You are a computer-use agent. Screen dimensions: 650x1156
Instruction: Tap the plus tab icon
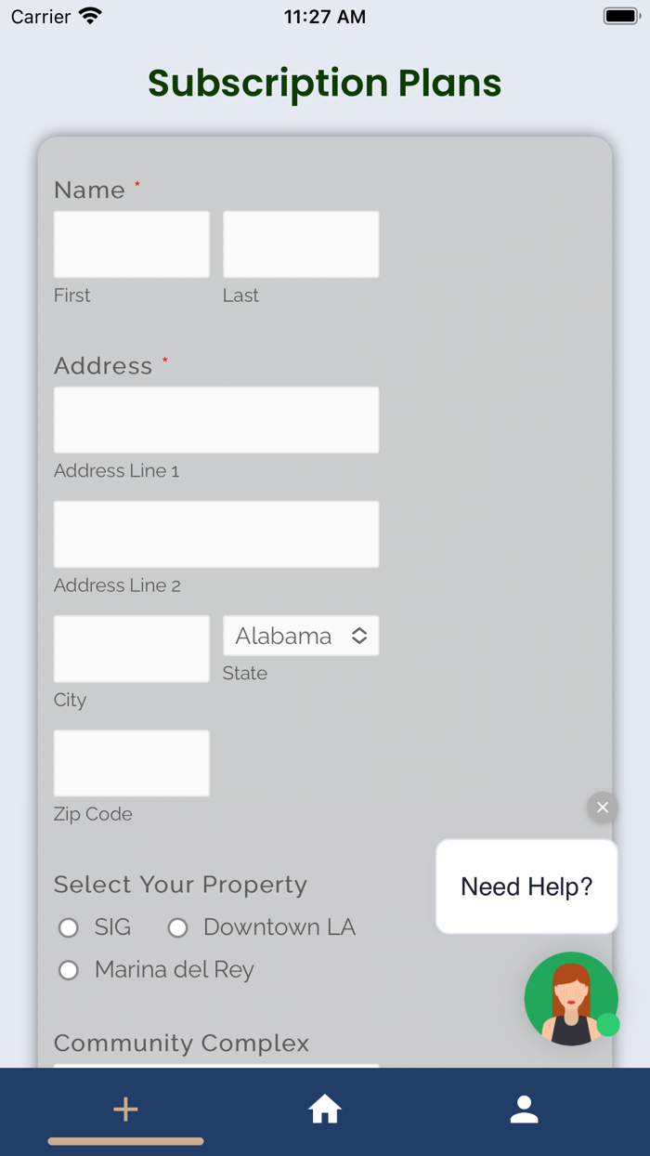[x=125, y=1109]
